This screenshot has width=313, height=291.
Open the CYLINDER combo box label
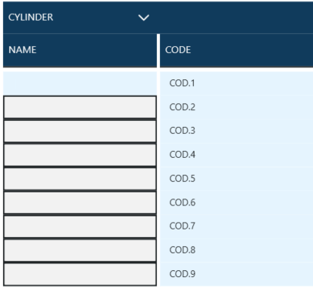[31, 17]
